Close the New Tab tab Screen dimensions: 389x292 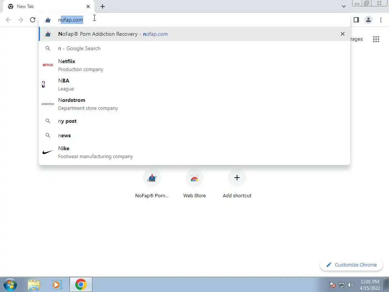click(x=88, y=6)
